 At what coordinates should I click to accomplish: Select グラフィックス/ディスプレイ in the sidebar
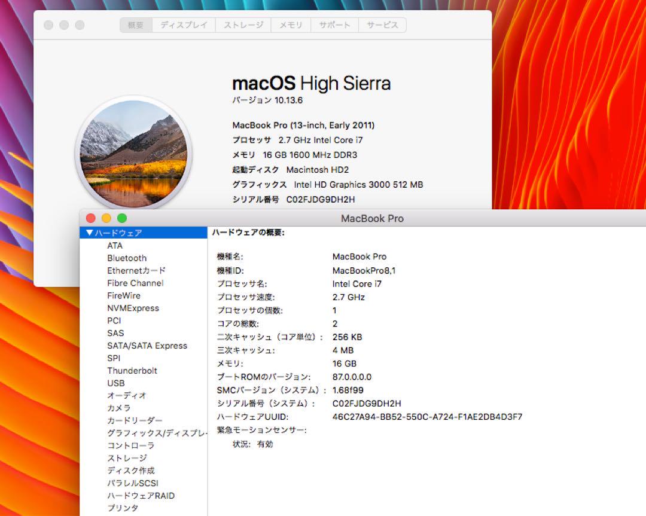click(x=157, y=433)
